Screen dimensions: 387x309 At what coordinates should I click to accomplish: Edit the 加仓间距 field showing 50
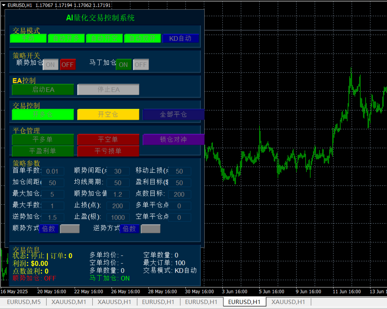52,183
